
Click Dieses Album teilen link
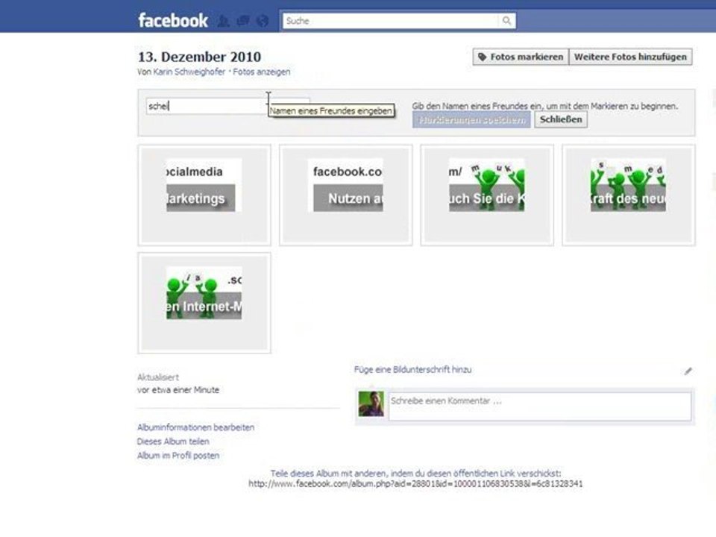coord(173,442)
